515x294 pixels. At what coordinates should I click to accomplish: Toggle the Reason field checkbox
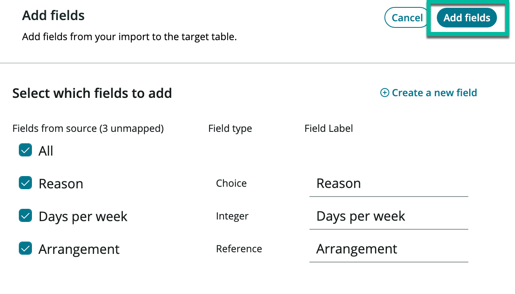(25, 183)
